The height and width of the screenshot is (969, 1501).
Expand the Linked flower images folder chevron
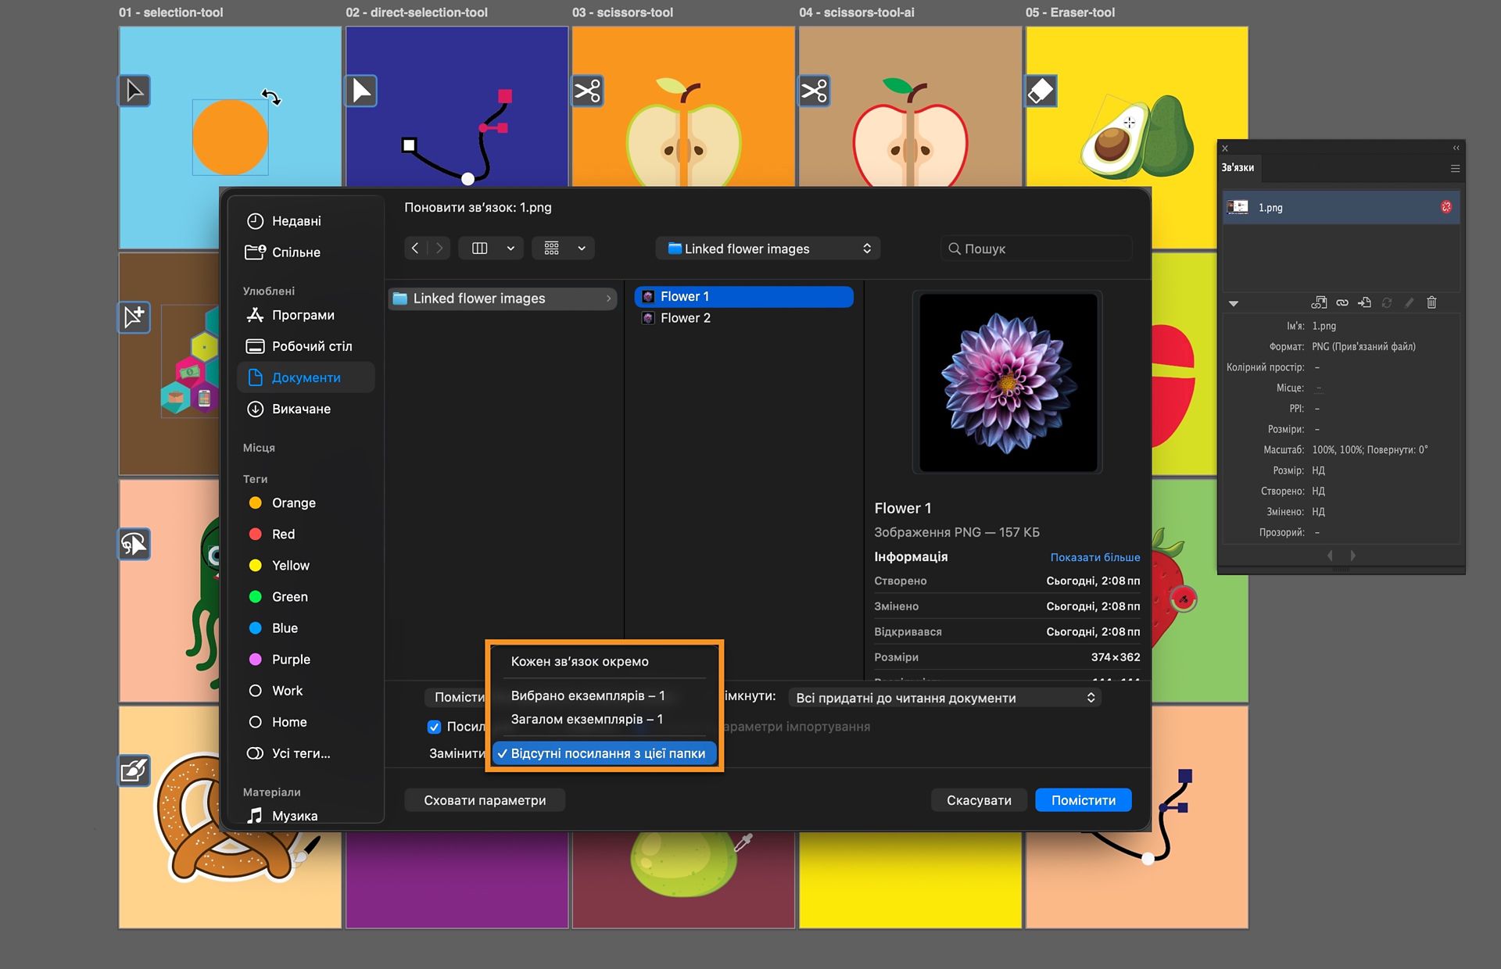[x=608, y=299]
